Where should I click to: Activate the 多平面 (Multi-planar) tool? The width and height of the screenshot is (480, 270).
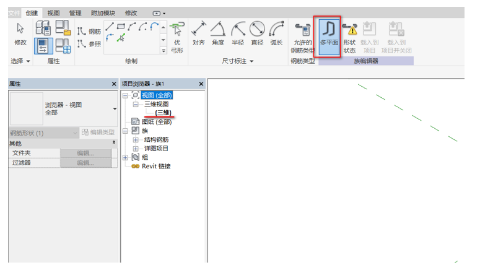pos(329,36)
